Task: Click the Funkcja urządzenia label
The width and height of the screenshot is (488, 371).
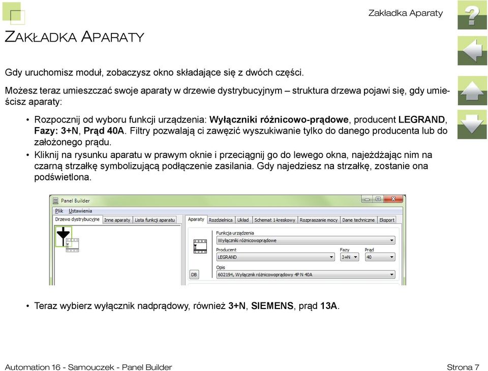Action: click(235, 233)
